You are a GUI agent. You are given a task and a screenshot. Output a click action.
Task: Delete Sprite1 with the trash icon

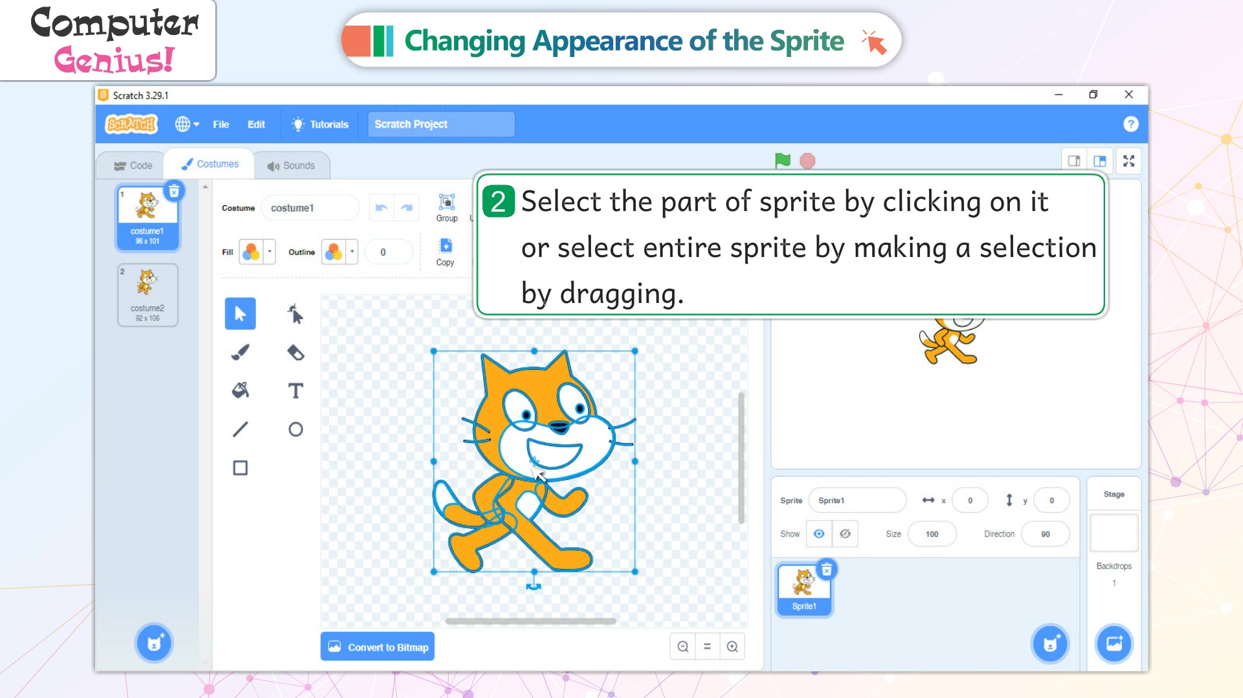[827, 570]
